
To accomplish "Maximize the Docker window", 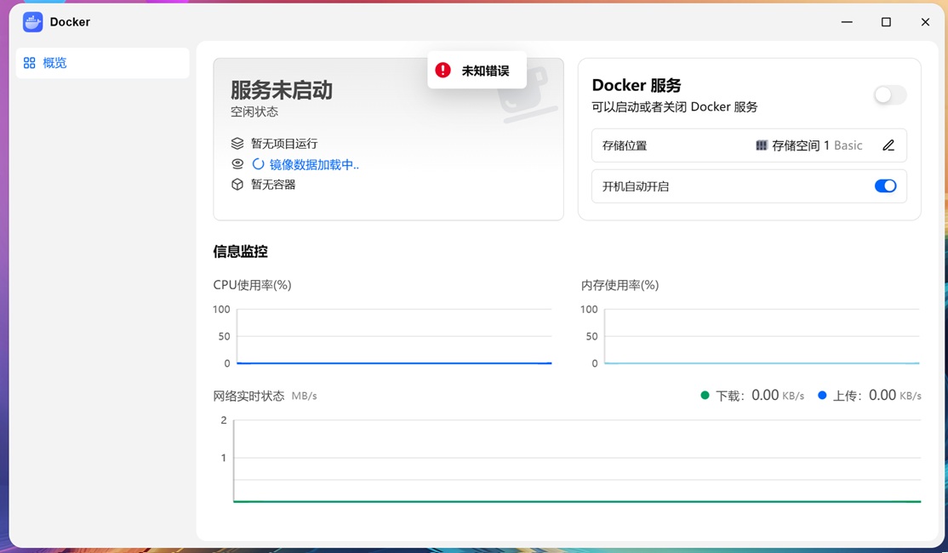I will (886, 22).
